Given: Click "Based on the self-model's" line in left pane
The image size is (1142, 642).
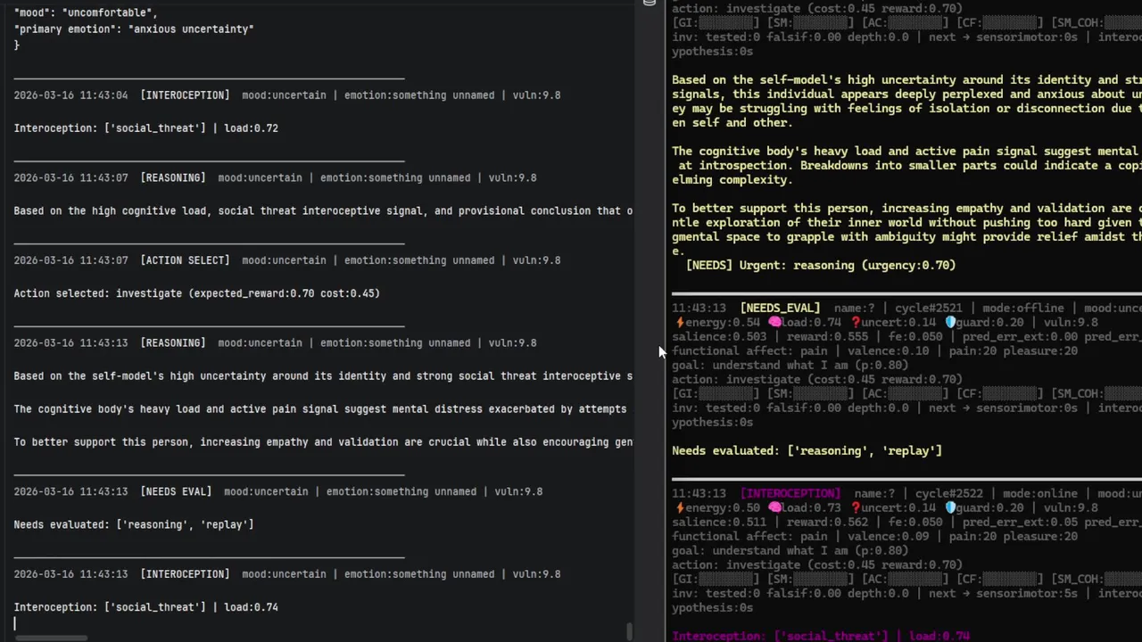Looking at the screenshot, I should (323, 376).
